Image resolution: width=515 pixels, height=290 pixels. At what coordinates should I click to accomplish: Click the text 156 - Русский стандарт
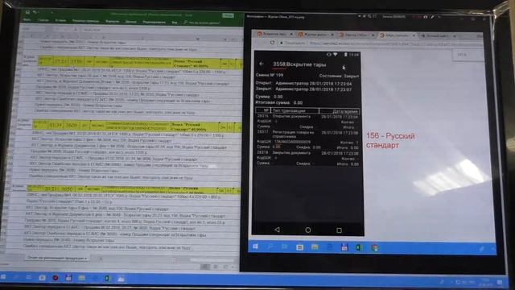390,140
